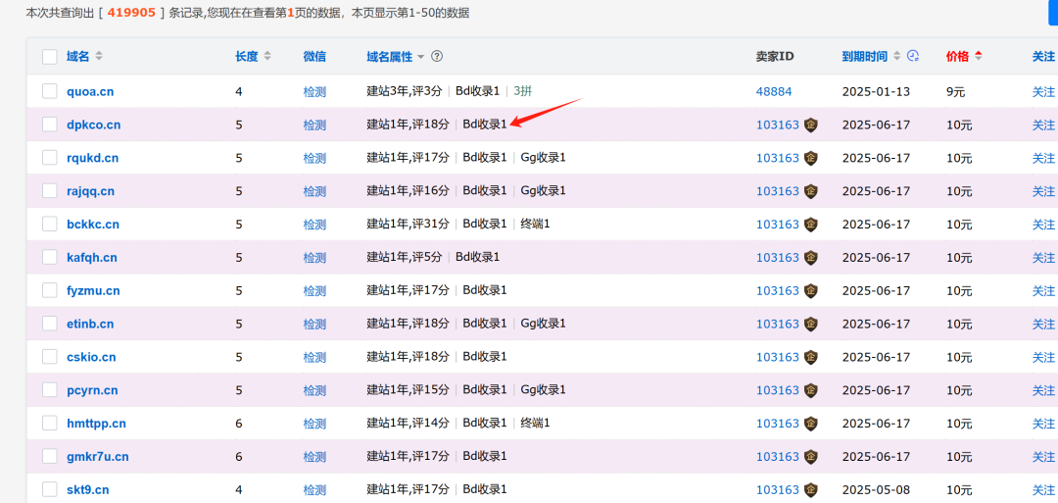Sort by the 长度 column sort arrows
The width and height of the screenshot is (1058, 503).
coord(267,57)
